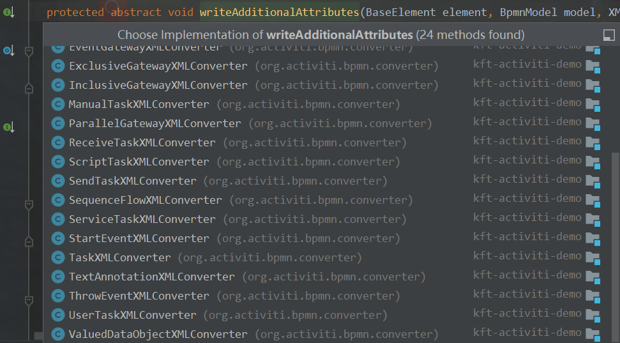Click class icon beside TaskXMLConverter

click(x=58, y=257)
